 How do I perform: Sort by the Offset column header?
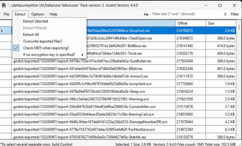click(x=190, y=23)
